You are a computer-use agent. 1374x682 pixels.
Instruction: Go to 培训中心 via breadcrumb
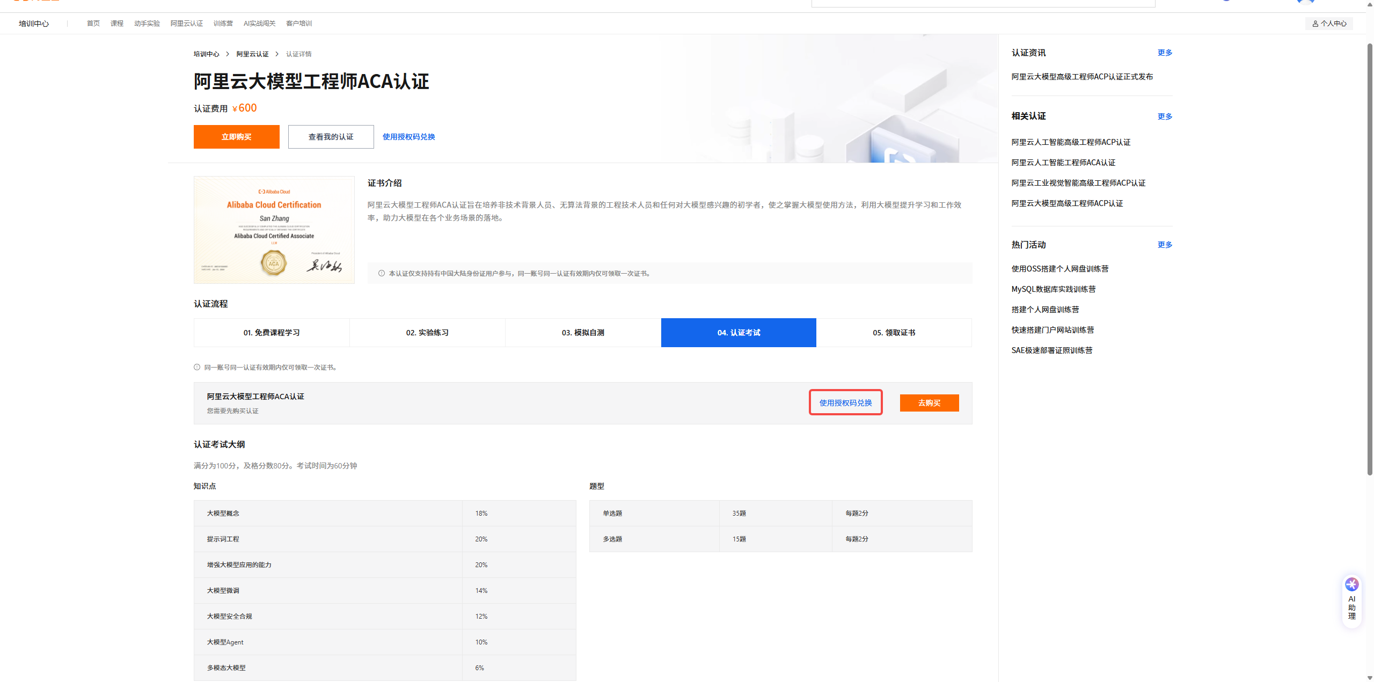point(207,54)
